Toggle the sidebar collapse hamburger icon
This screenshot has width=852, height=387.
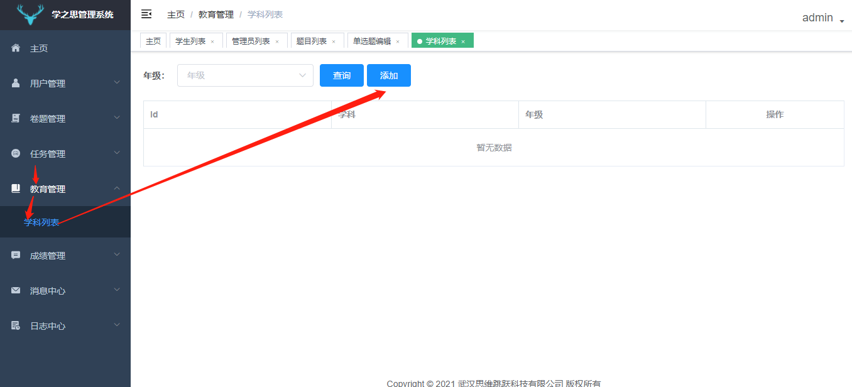tap(146, 14)
